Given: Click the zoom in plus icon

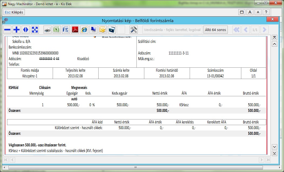Looking at the screenshot, I should tap(17, 30).
